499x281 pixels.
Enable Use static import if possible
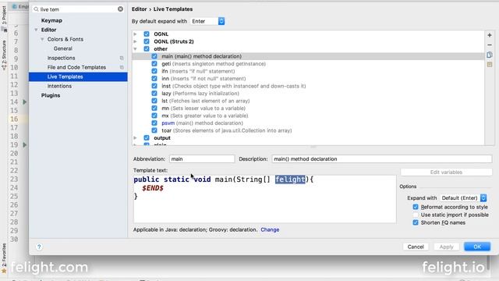pyautogui.click(x=416, y=215)
